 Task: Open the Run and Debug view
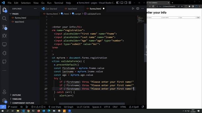click(x=4, y=36)
